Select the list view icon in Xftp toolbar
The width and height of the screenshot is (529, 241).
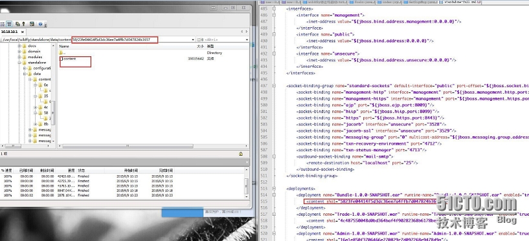coord(3,24)
